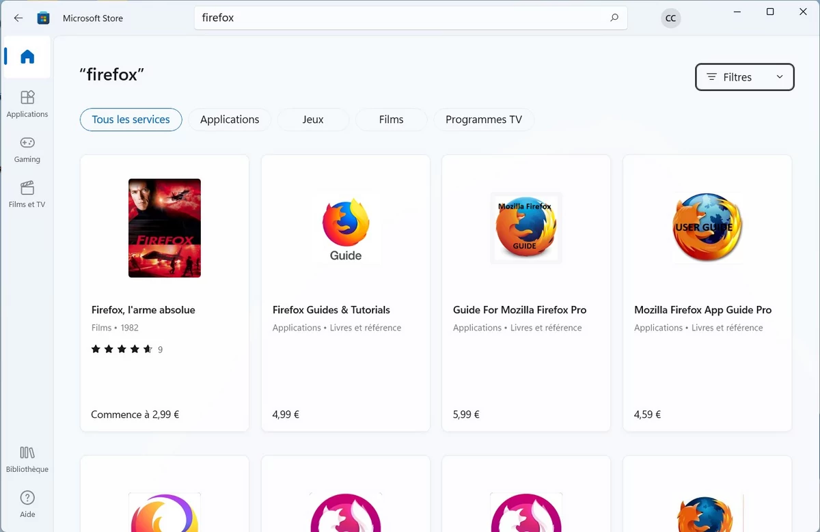Click the "firefox" results heading
This screenshot has width=820, height=532.
[x=112, y=74]
